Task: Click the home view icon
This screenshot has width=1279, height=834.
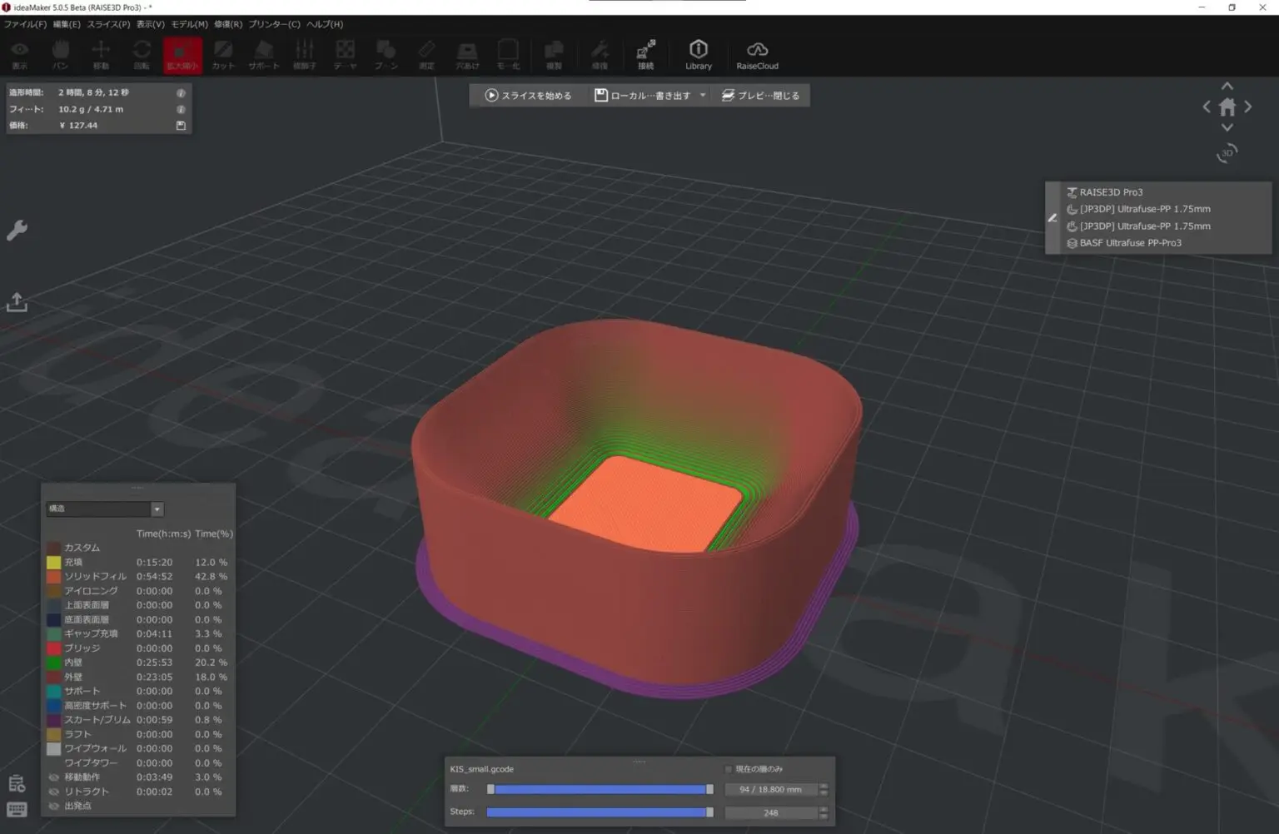Action: tap(1227, 107)
